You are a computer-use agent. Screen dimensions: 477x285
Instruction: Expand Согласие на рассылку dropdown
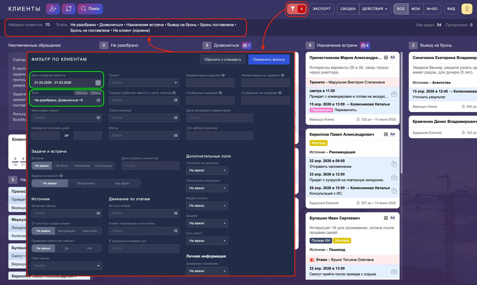point(207,170)
